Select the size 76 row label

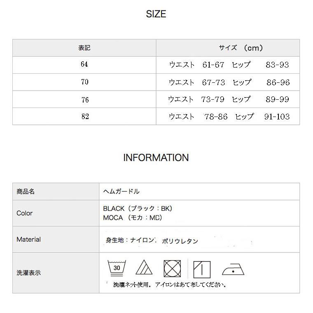(x=84, y=99)
